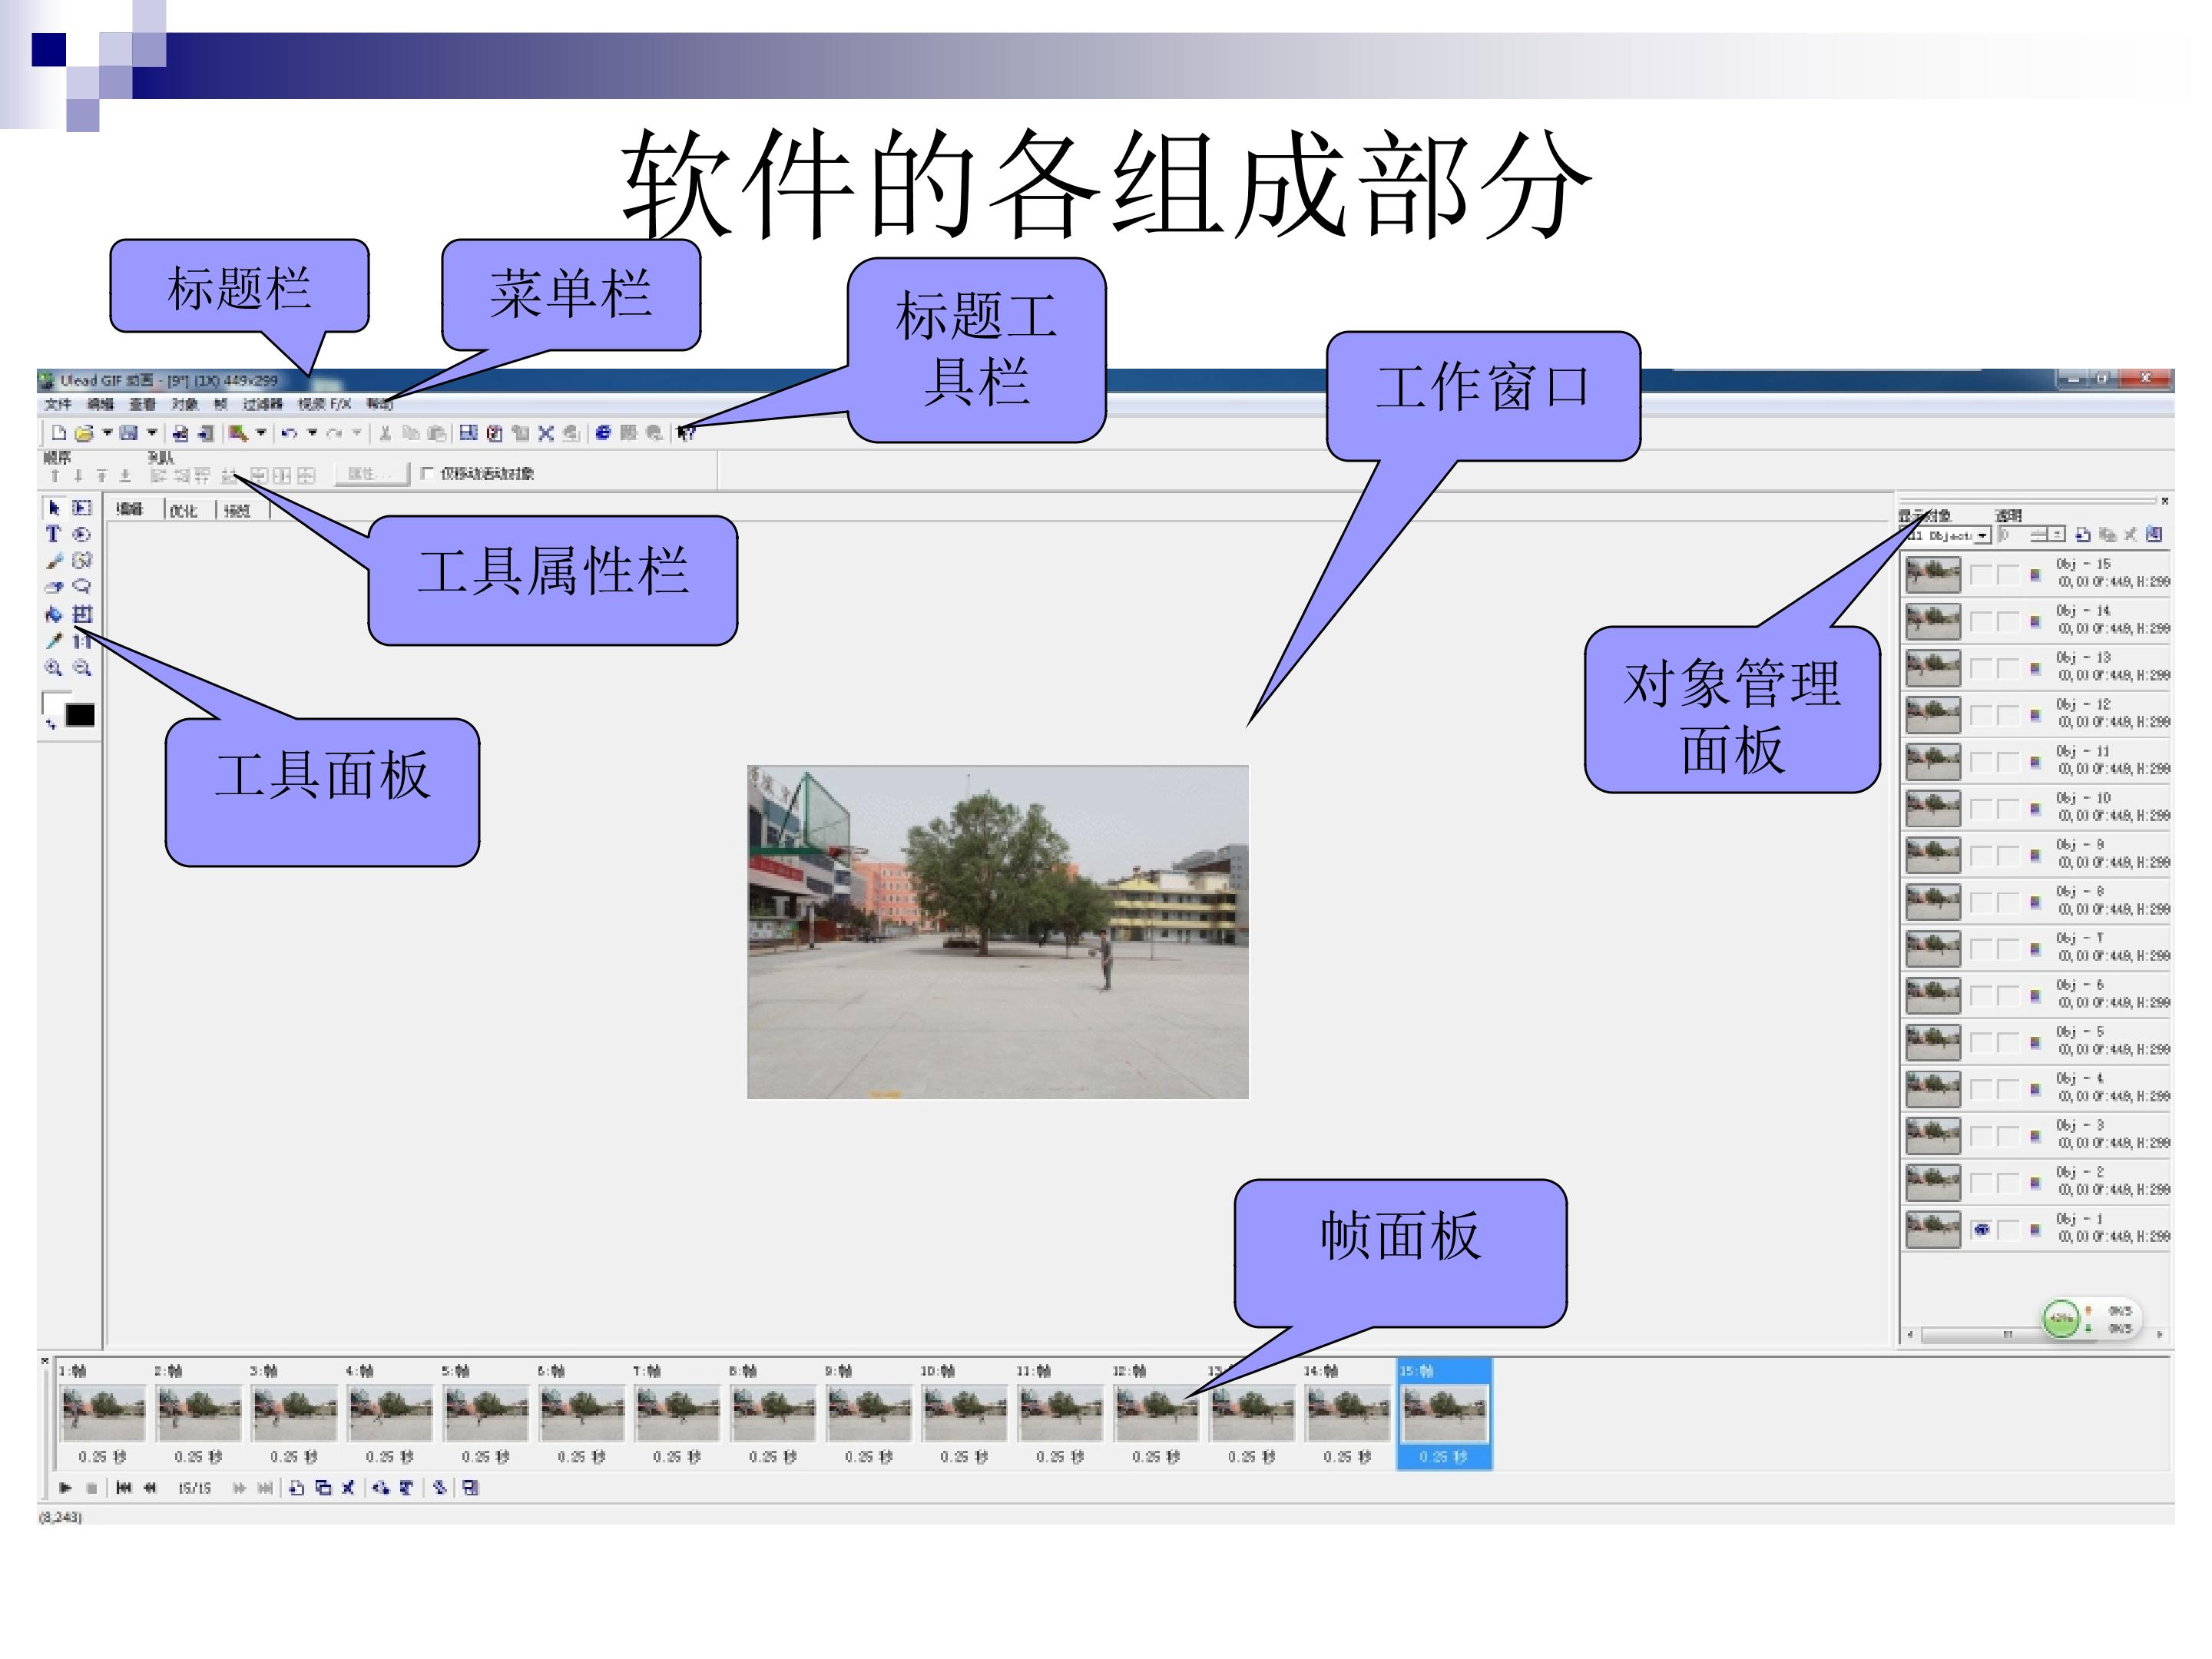
Task: Click the New file icon
Action: [x=59, y=433]
